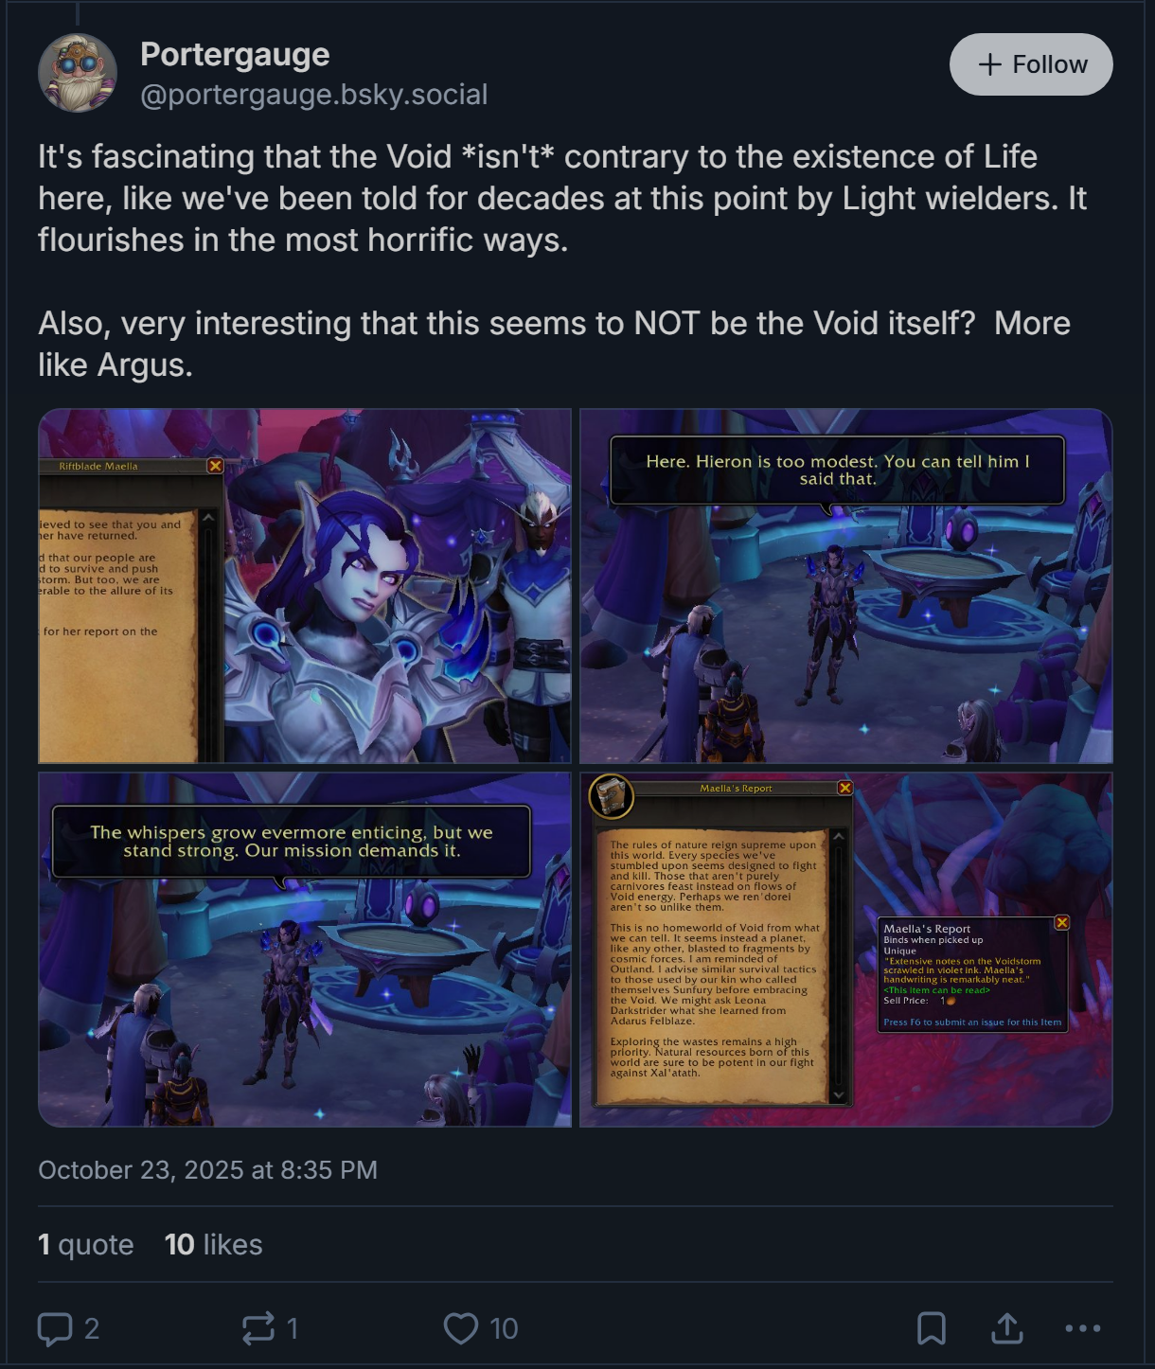Image resolution: width=1155 pixels, height=1369 pixels.
Task: Open the 'Hieron is too modest' screenshot
Action: 846,586
